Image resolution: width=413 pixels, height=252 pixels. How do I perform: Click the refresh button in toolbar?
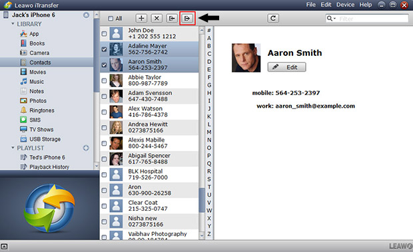click(273, 18)
